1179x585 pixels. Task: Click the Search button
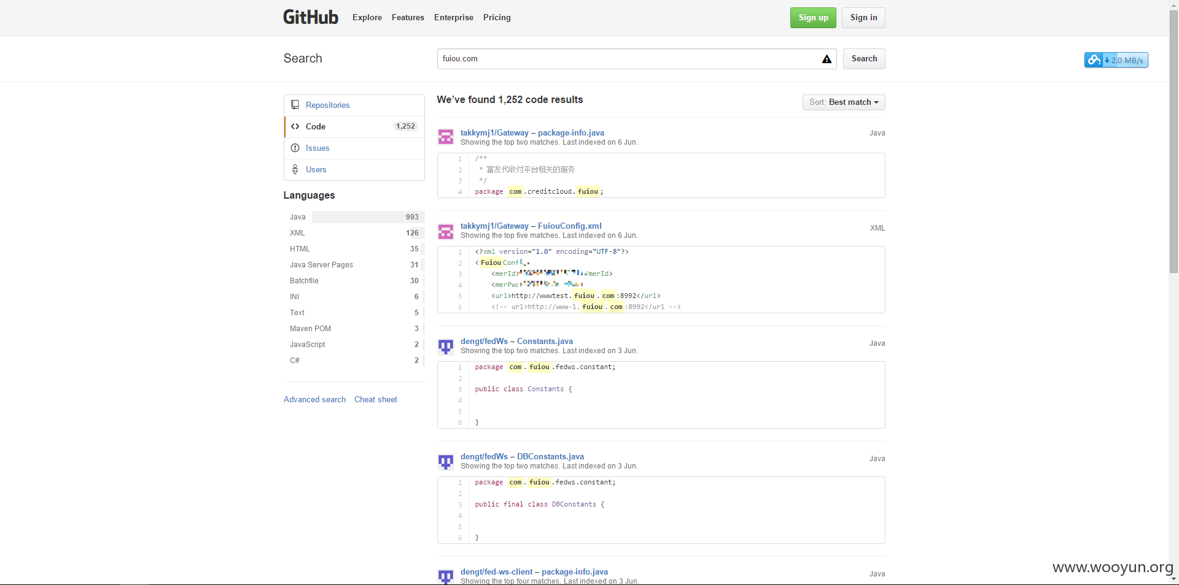[x=864, y=59]
